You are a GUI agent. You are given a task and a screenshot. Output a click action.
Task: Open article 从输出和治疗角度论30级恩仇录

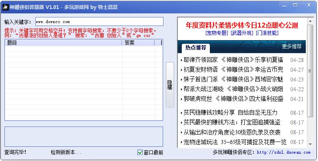[232, 132]
